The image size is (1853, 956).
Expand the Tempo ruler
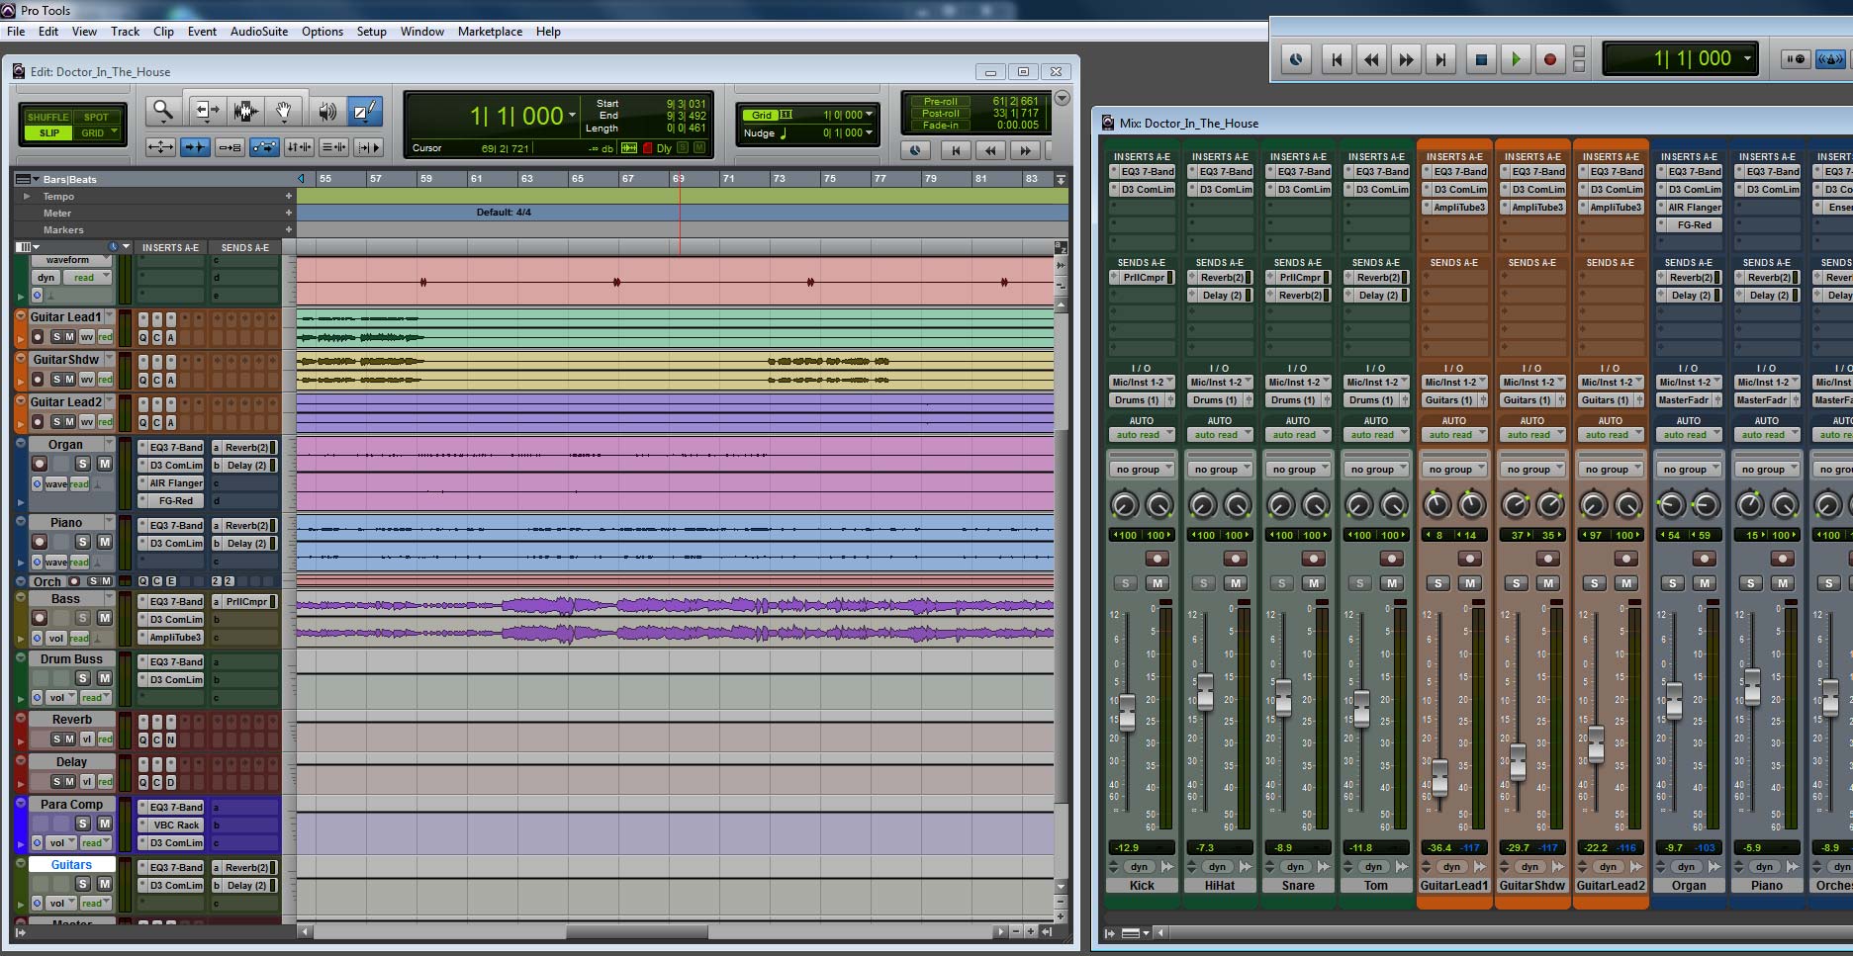click(x=27, y=196)
